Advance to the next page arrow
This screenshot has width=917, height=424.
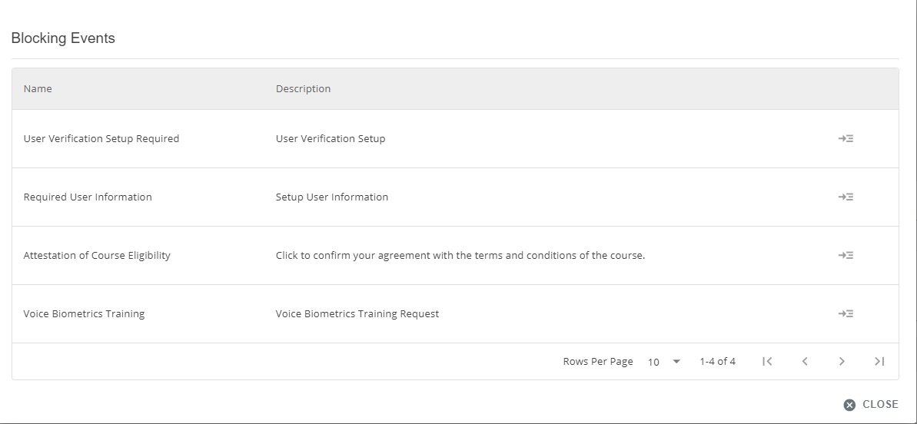click(x=842, y=361)
